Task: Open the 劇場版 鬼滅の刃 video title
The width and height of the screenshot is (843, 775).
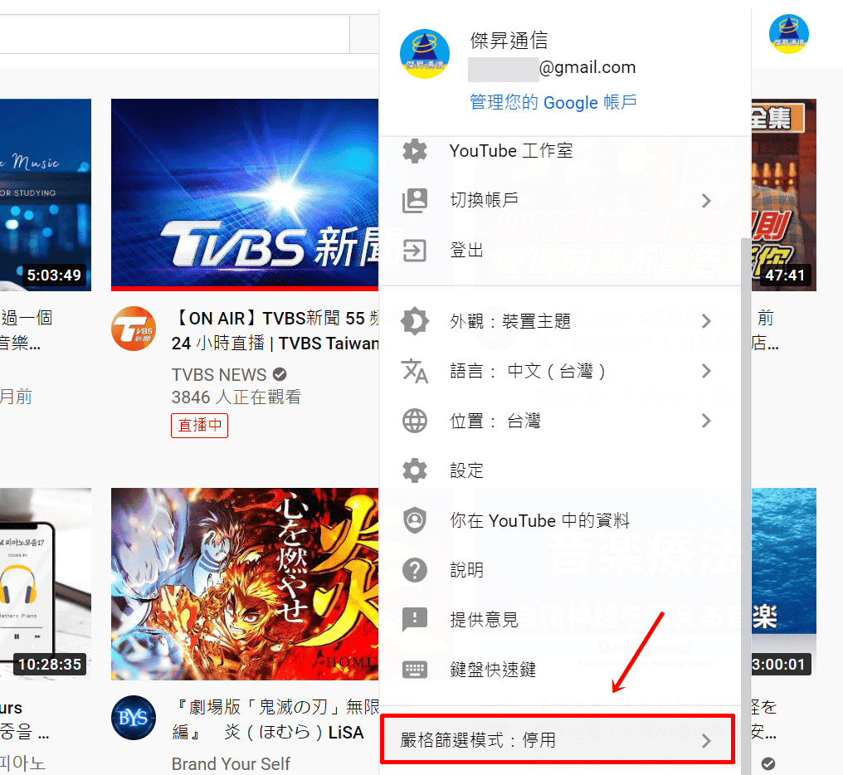Action: (x=275, y=719)
